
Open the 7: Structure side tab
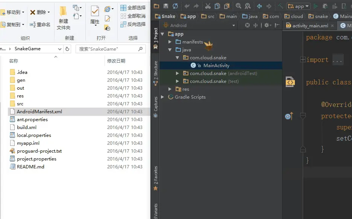coord(155,73)
